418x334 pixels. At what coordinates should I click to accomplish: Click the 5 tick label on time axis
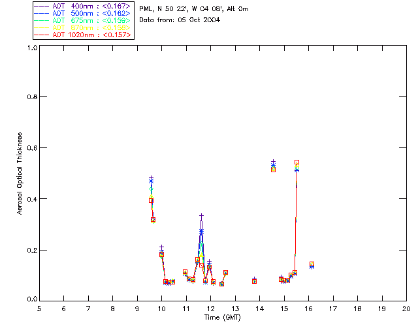coord(39,308)
